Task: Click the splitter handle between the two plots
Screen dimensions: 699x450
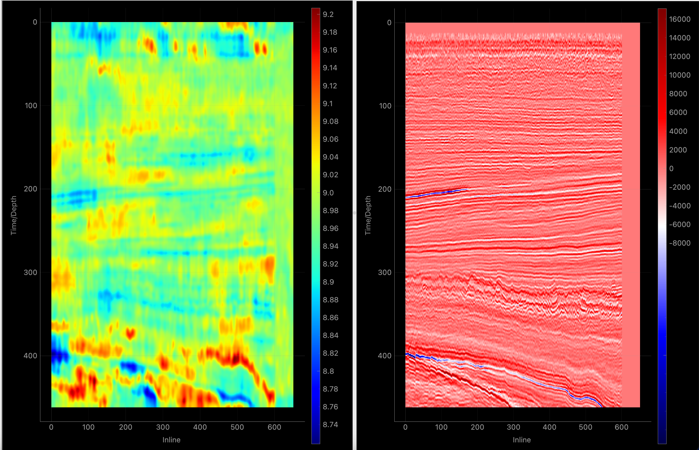Action: click(x=355, y=213)
